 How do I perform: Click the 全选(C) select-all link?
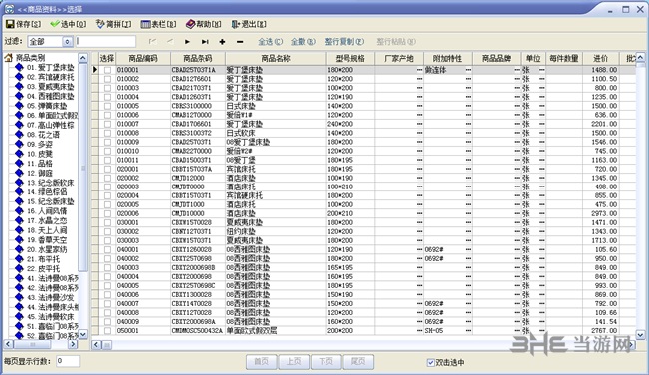[x=270, y=41]
